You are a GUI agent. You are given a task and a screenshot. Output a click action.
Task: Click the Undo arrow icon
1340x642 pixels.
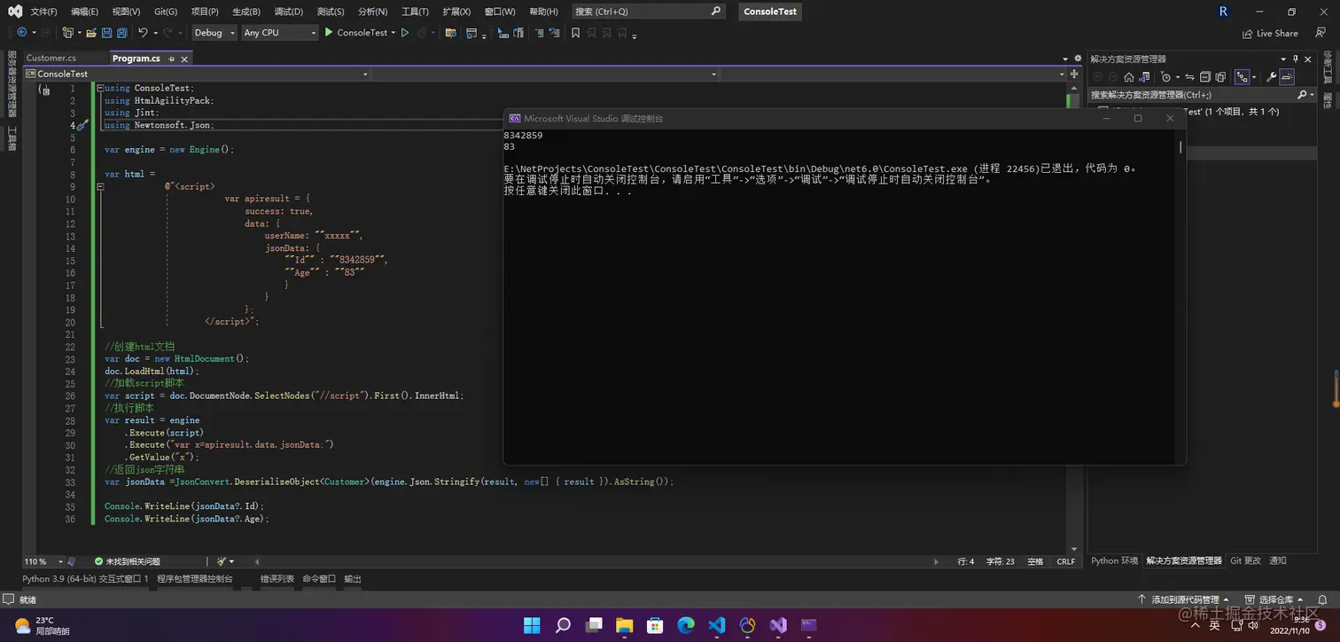pos(143,33)
